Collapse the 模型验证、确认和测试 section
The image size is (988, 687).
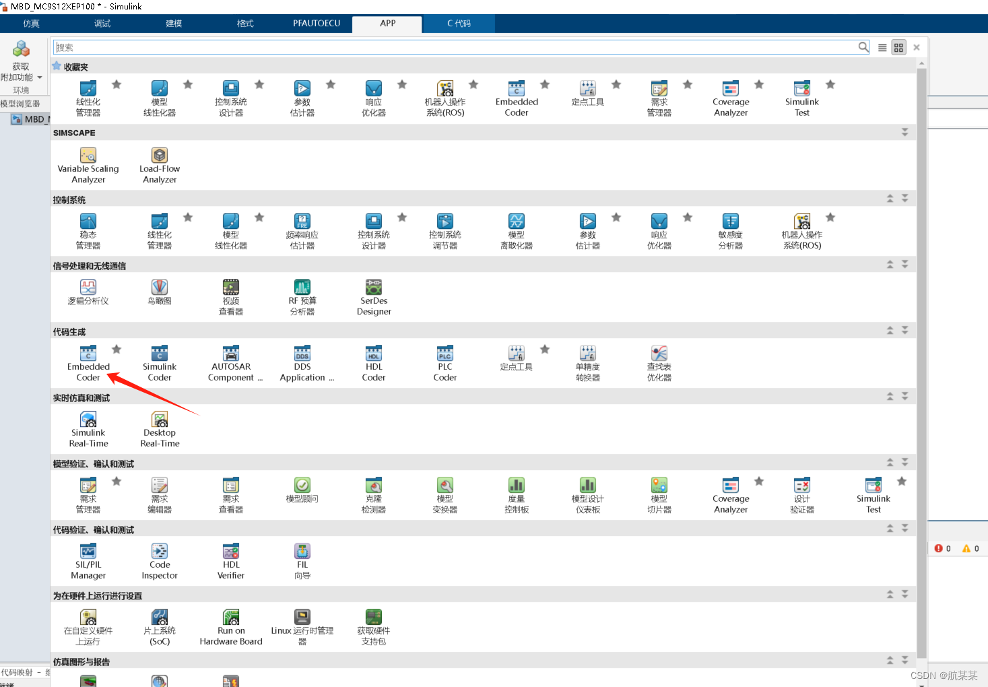point(890,463)
